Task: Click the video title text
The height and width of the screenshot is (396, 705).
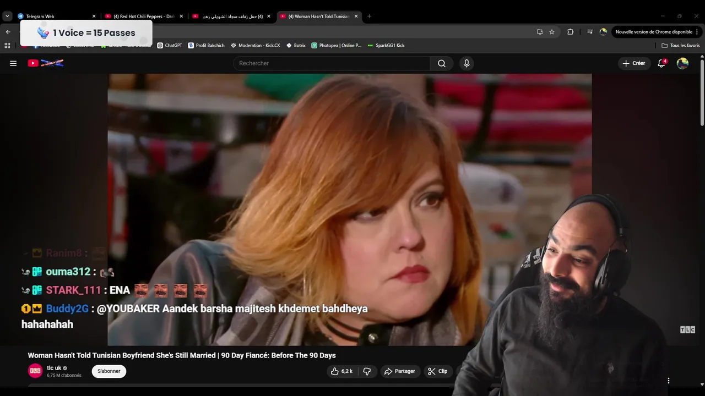Action: pos(182,355)
